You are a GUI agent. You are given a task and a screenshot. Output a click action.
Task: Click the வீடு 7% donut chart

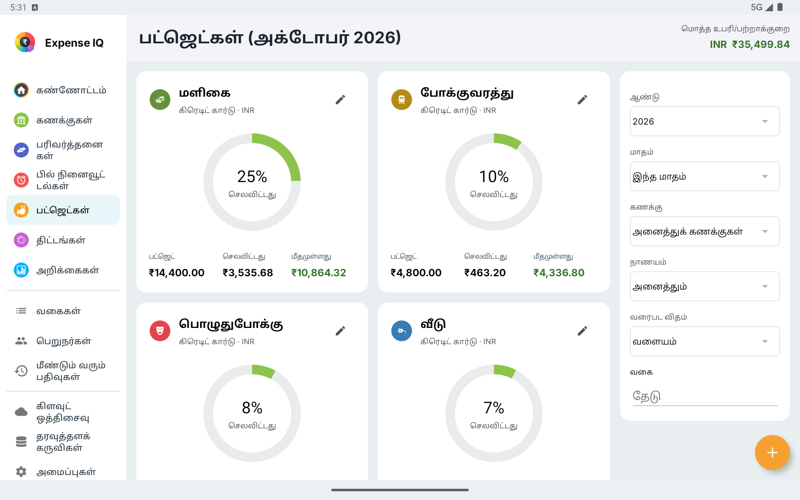pos(494,413)
